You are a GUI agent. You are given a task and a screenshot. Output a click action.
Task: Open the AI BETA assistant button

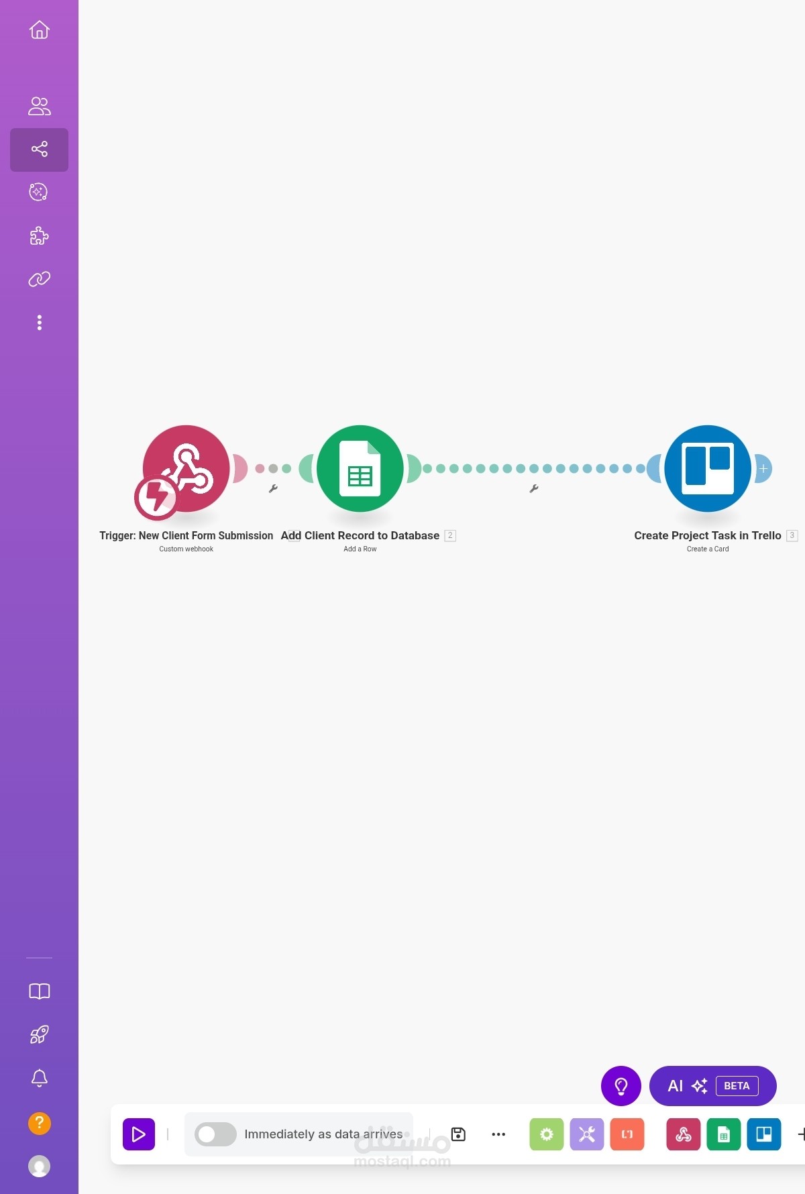713,1086
